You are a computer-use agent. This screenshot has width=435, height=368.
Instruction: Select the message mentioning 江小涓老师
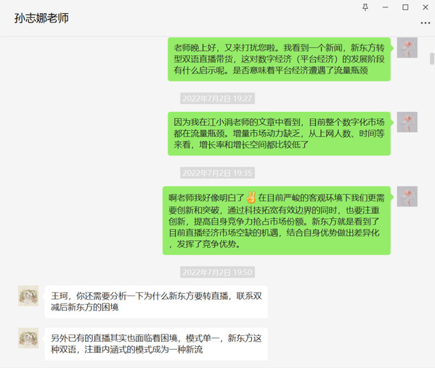click(279, 134)
